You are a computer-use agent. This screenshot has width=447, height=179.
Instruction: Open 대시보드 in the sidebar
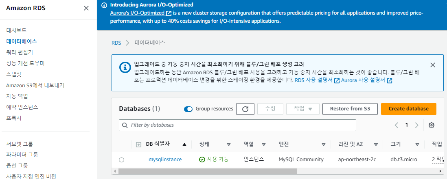[16, 30]
